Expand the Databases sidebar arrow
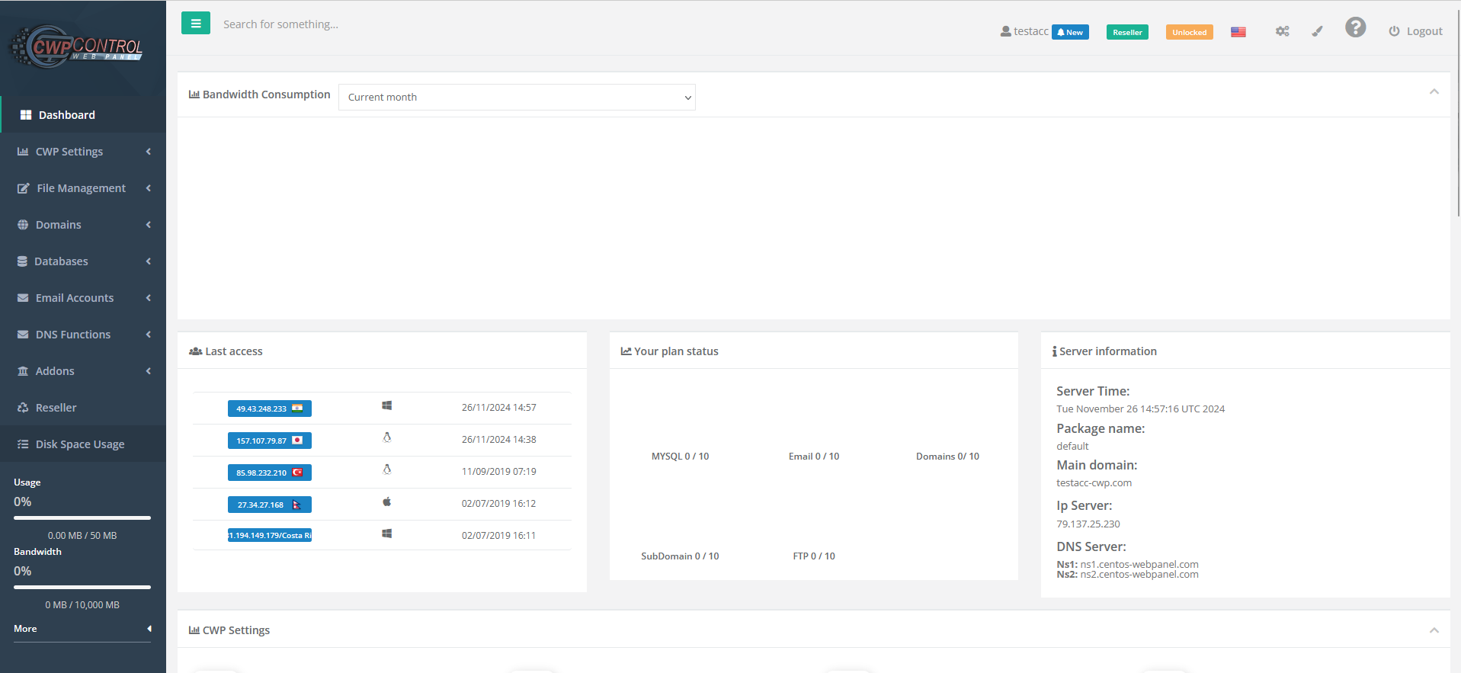 coord(149,261)
